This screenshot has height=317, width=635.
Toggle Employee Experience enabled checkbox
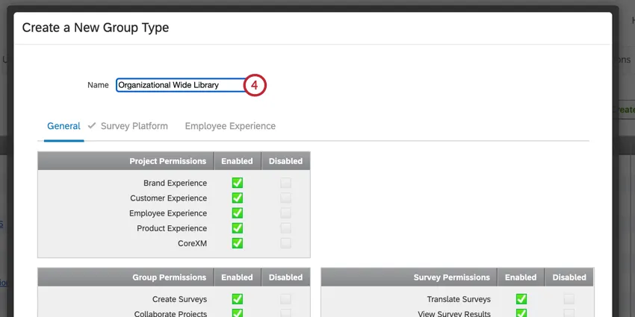pyautogui.click(x=237, y=213)
